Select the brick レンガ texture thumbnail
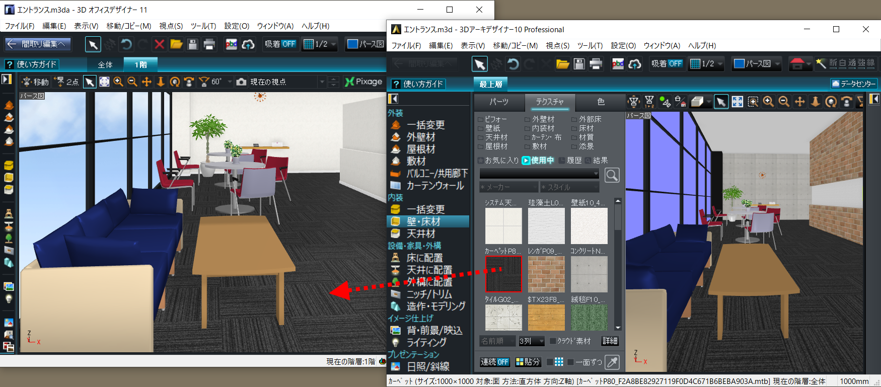This screenshot has height=387, width=881. (546, 274)
